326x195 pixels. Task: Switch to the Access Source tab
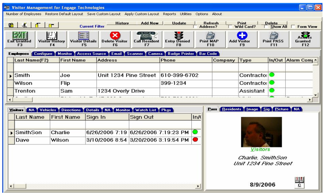[x=92, y=54]
